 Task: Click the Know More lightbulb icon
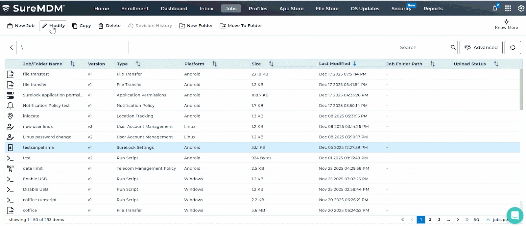tap(506, 22)
